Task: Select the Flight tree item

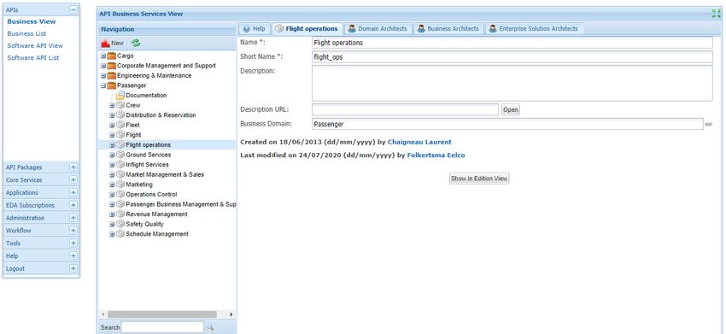Action: pos(133,135)
